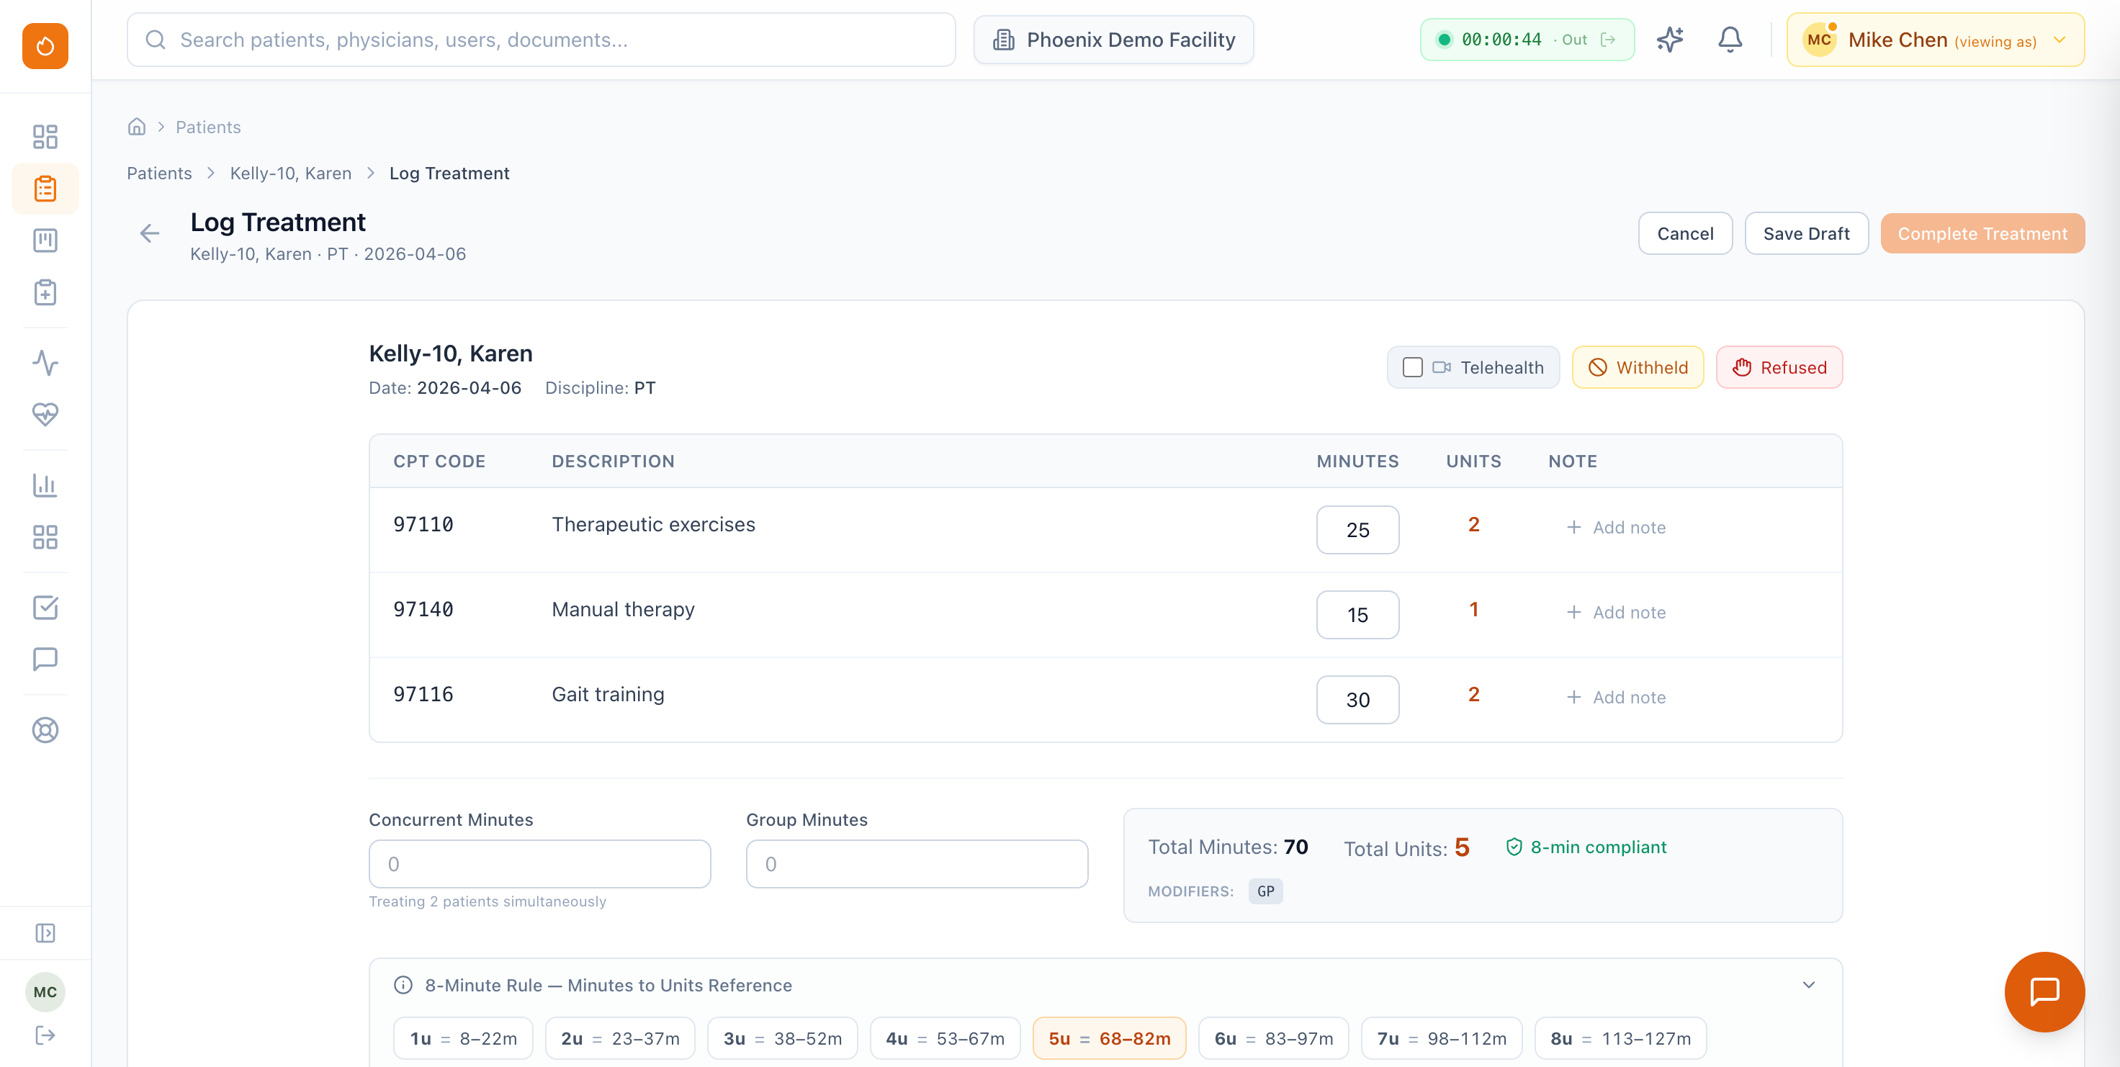Navigate to Patients via breadcrumb
The height and width of the screenshot is (1067, 2120).
[159, 173]
